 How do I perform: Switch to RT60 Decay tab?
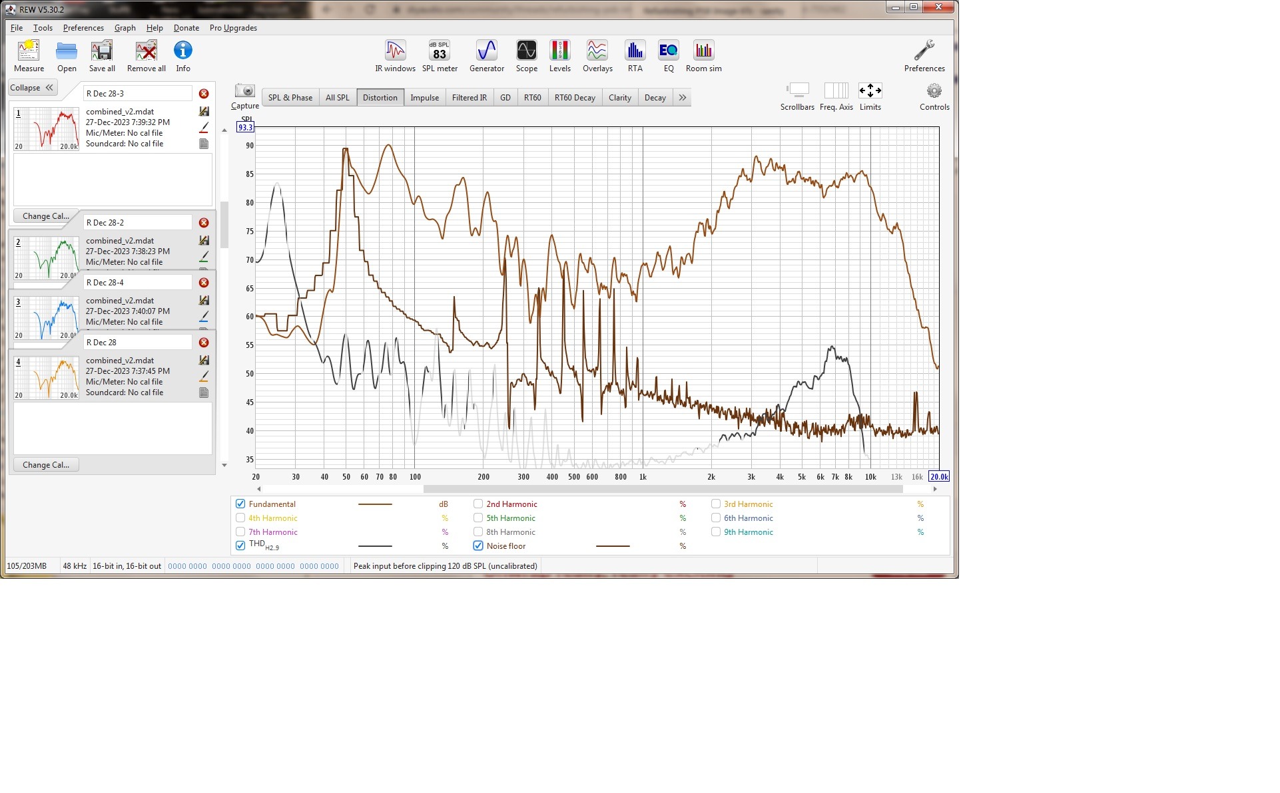[x=575, y=98]
